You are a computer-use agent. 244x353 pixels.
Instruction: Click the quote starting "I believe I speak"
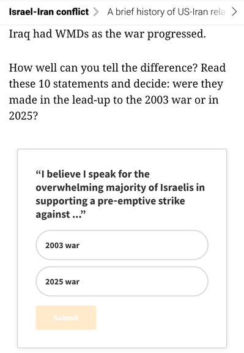click(x=120, y=194)
